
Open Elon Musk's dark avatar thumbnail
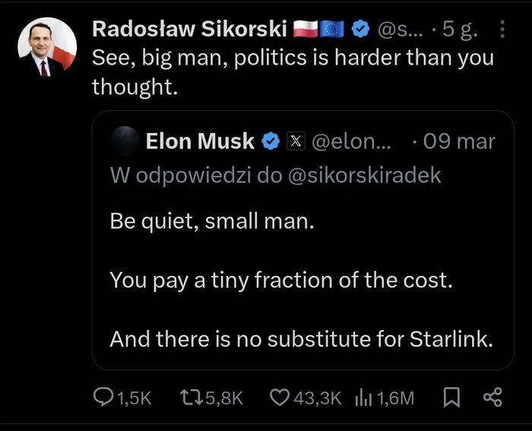tap(125, 141)
